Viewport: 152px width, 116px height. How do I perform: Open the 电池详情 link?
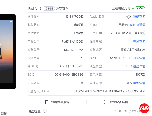click(139, 83)
